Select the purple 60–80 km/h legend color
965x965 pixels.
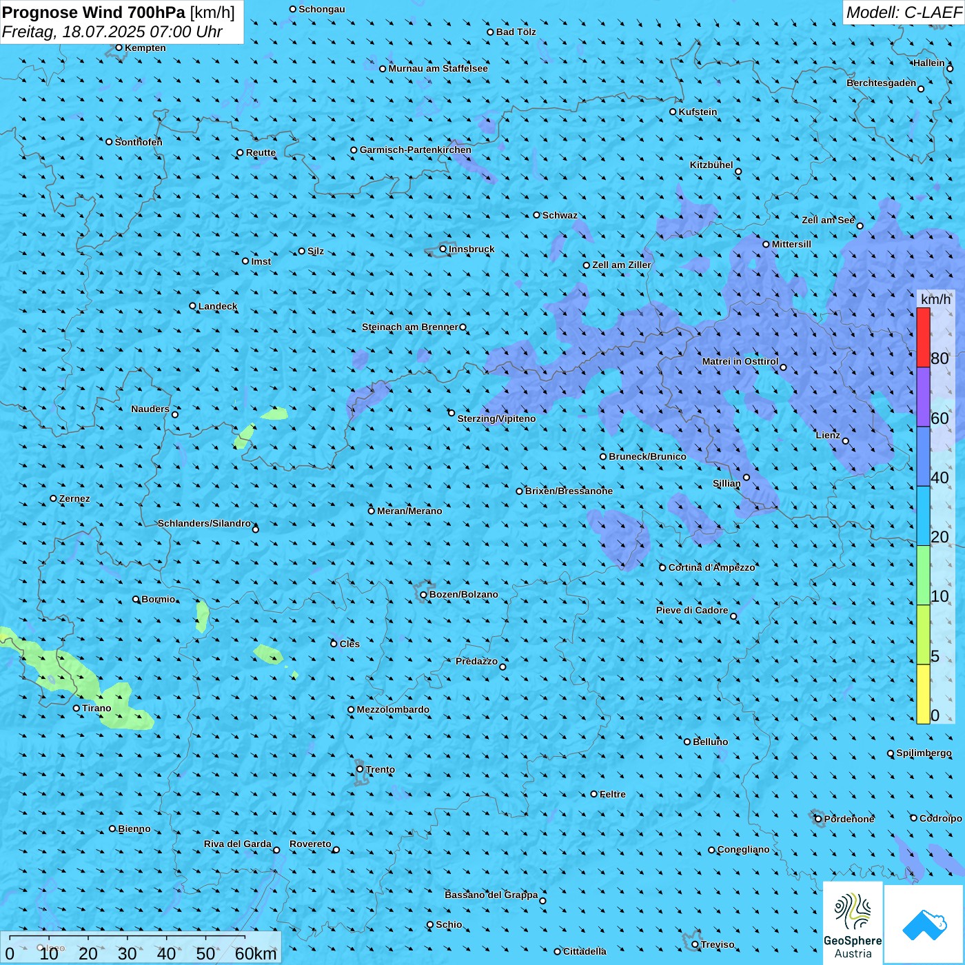[923, 397]
